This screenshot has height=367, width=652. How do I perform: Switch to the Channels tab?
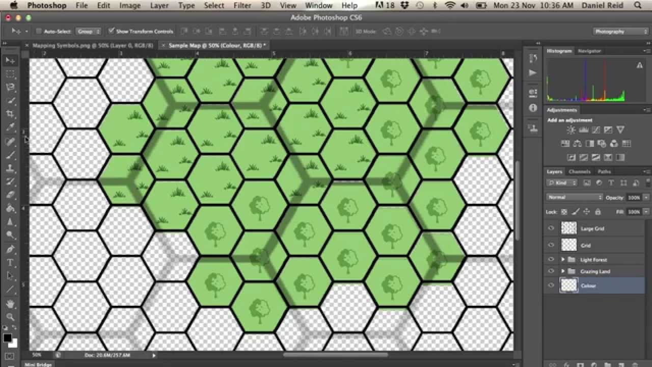(x=579, y=171)
